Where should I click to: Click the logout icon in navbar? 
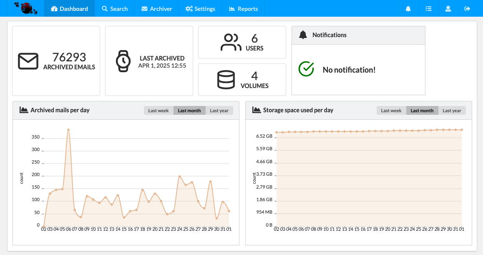(x=467, y=8)
